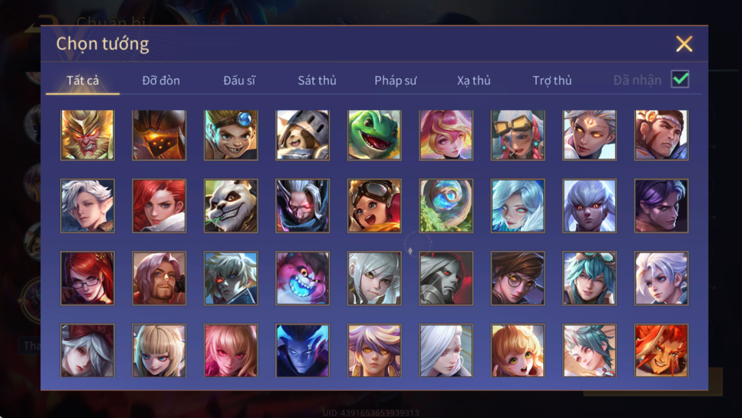
Task: Select the armored knight with orange visor
Action: 159,135
